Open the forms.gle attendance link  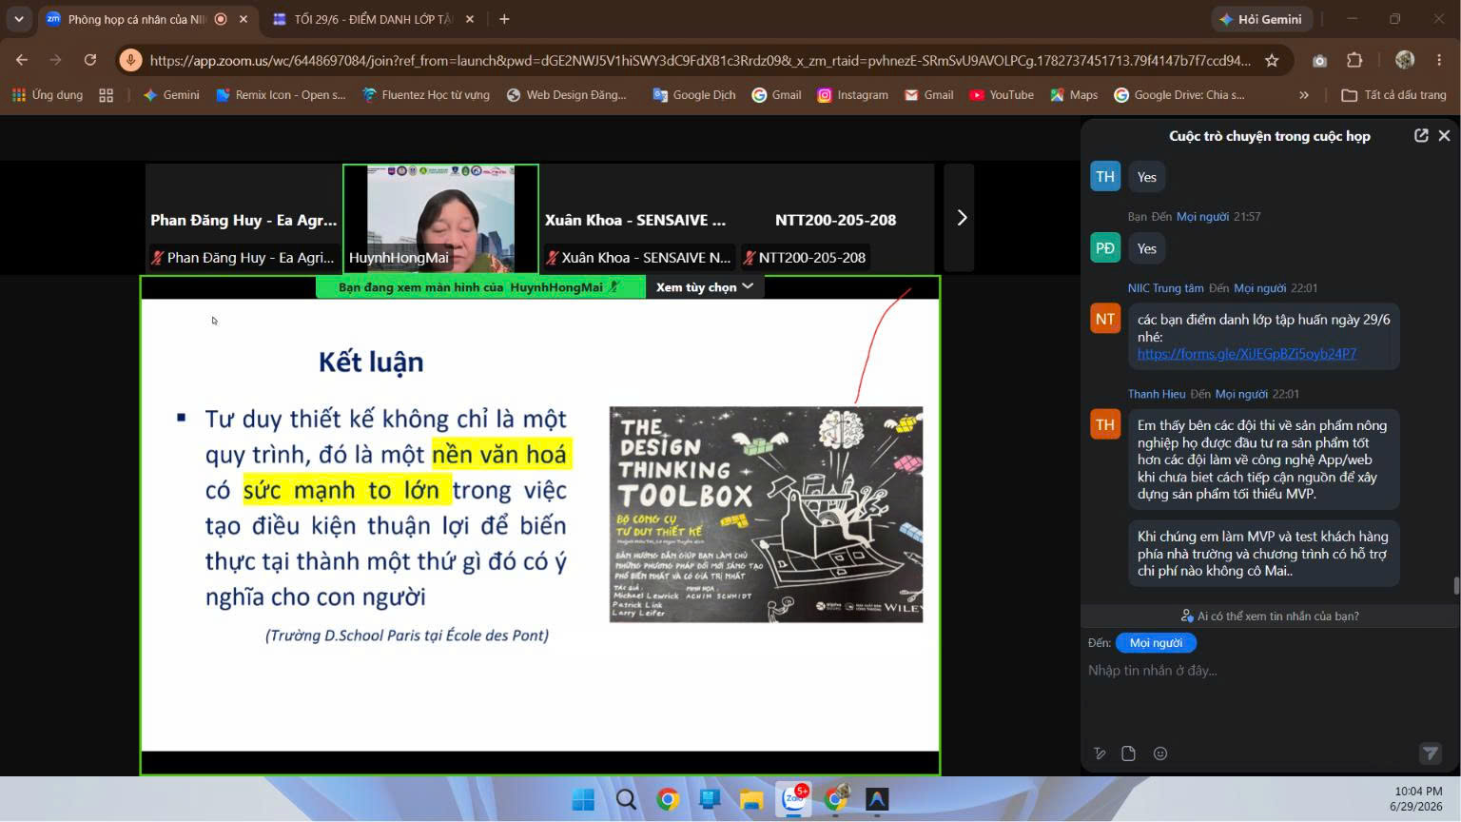pos(1246,354)
